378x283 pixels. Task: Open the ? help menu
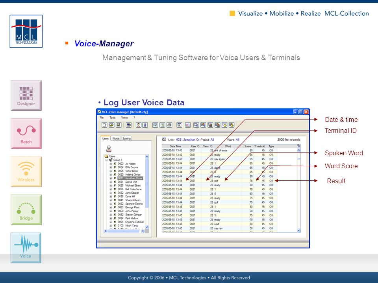click(x=134, y=118)
